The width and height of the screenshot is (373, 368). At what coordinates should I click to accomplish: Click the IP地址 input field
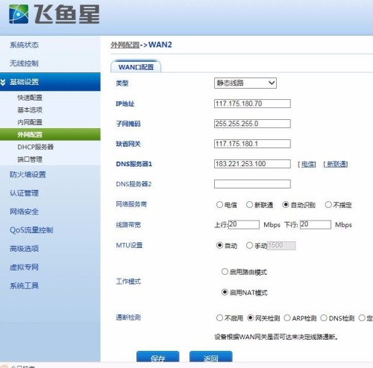pos(252,104)
